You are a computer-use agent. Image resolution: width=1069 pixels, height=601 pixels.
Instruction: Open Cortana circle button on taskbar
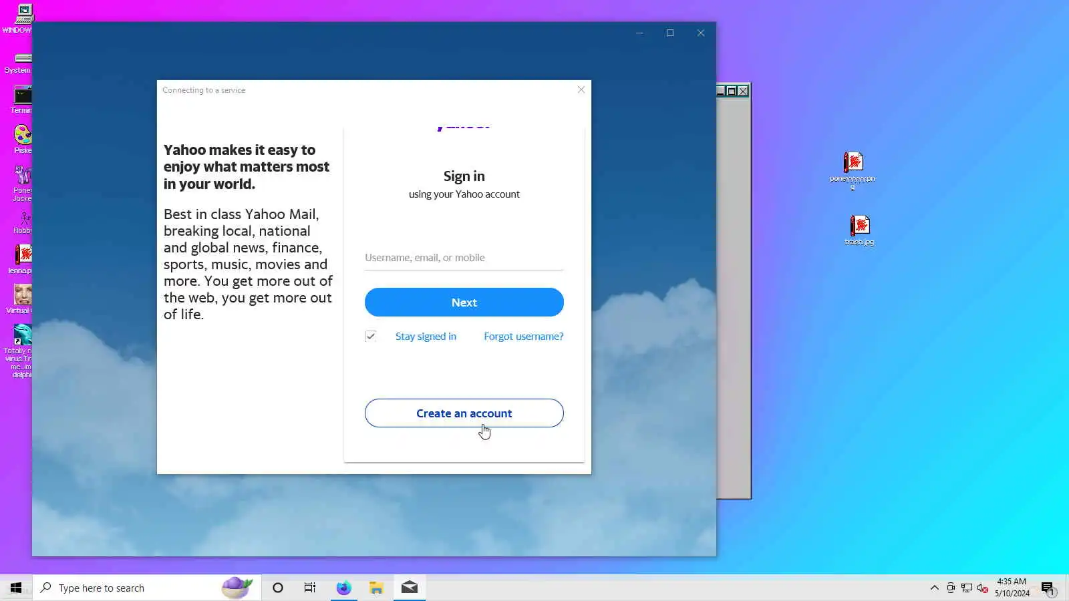278,588
